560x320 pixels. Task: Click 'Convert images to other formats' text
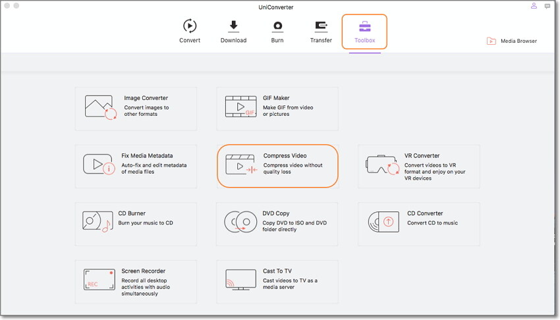coord(146,111)
